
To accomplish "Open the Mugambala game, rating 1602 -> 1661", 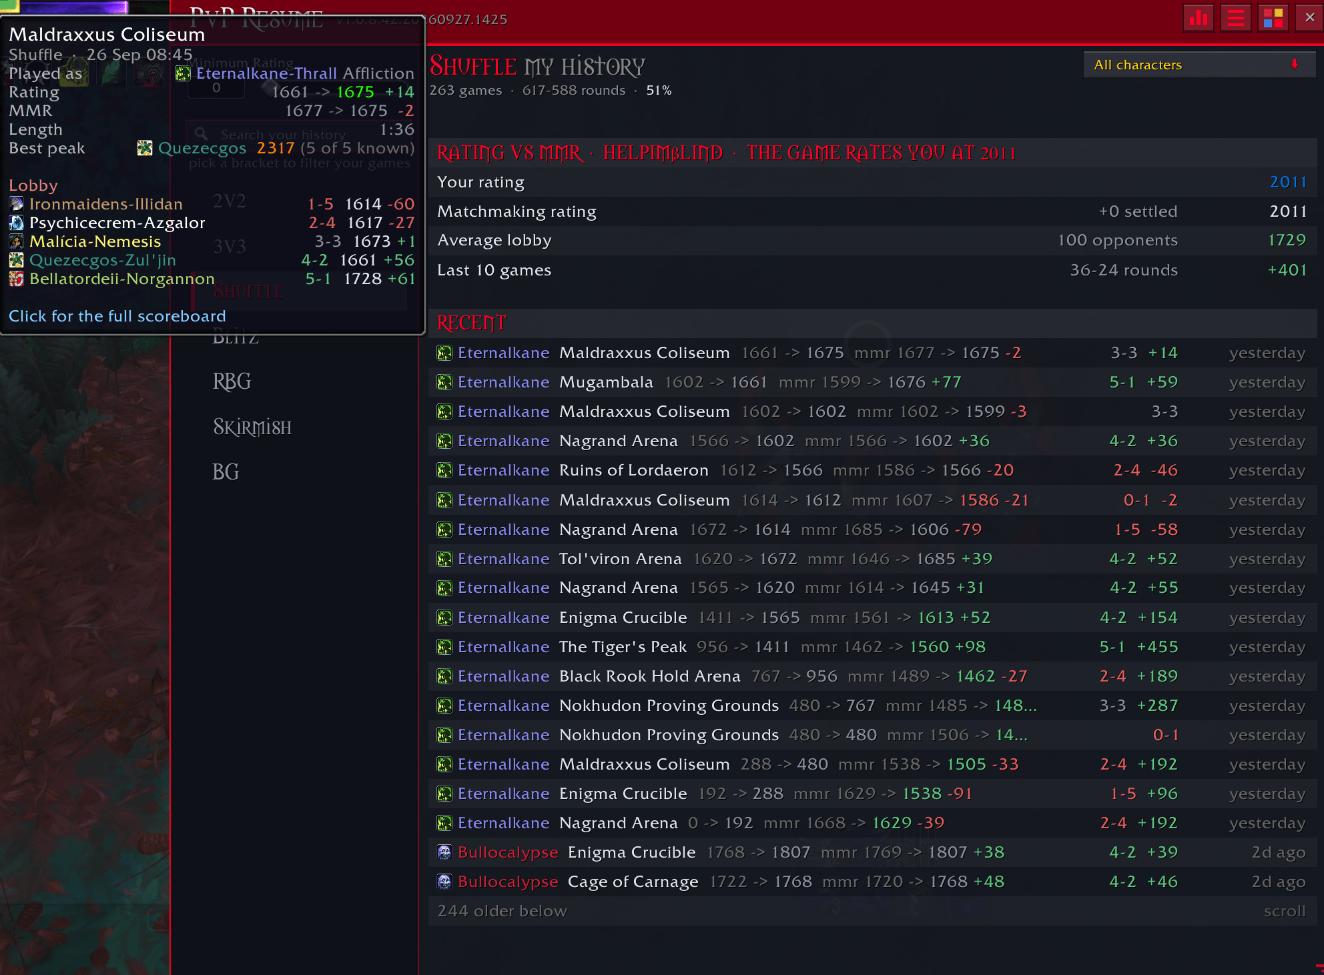I will tap(872, 382).
